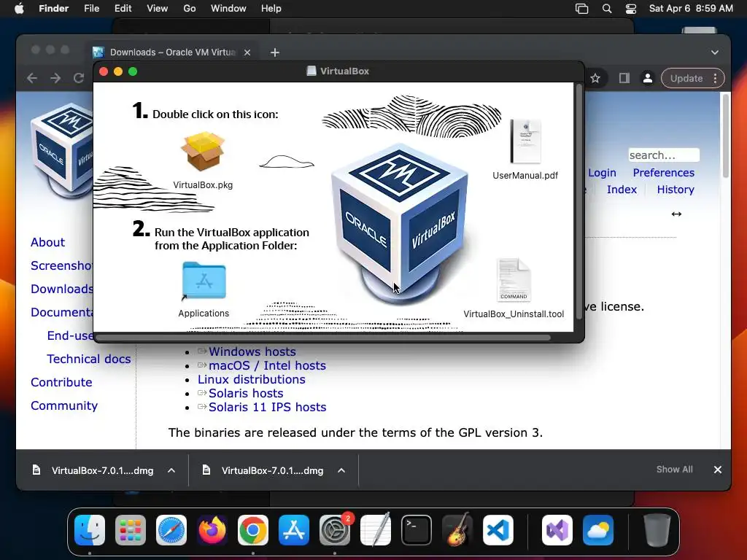Click the Finder icon in the Dock
This screenshot has width=747, height=560.
[90, 530]
